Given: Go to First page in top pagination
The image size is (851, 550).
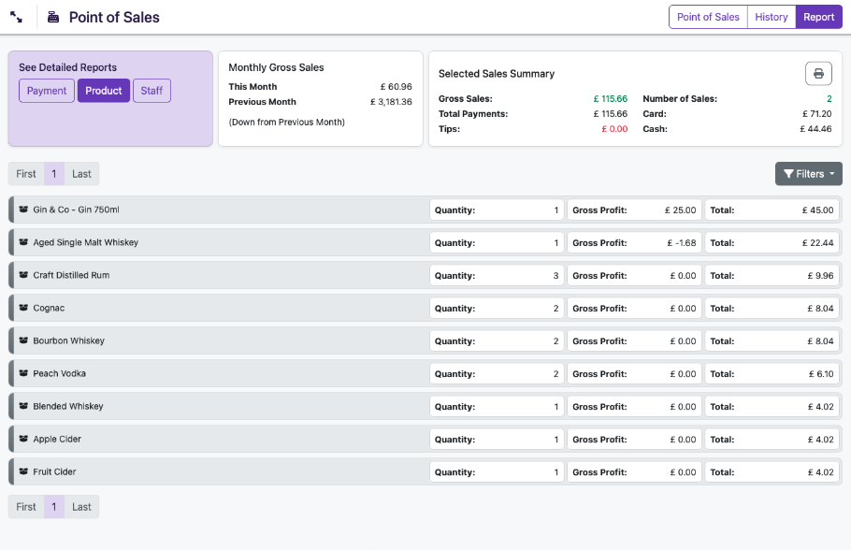Looking at the screenshot, I should 26,174.
